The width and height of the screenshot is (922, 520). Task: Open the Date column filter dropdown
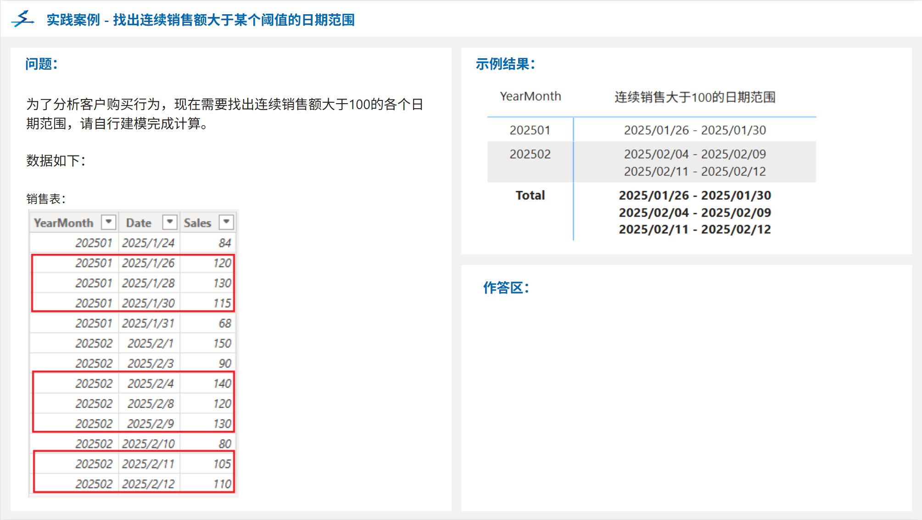coord(170,222)
